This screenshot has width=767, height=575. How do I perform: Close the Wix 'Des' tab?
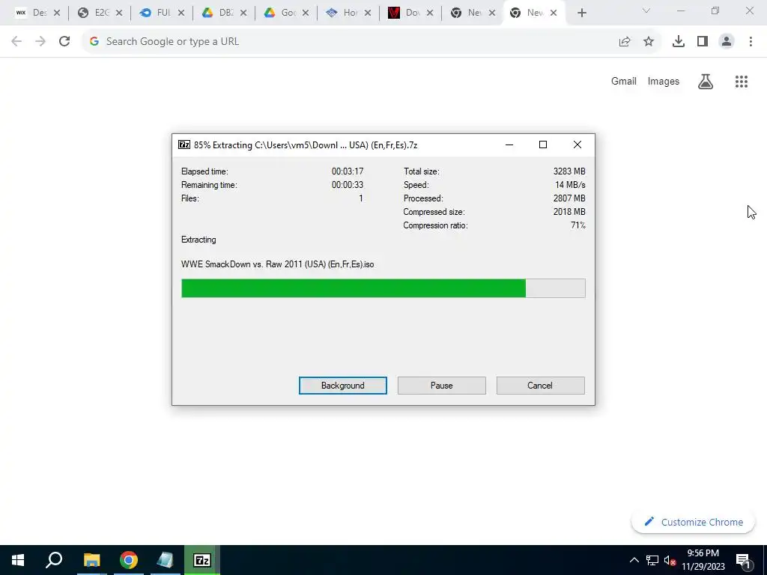point(57,13)
